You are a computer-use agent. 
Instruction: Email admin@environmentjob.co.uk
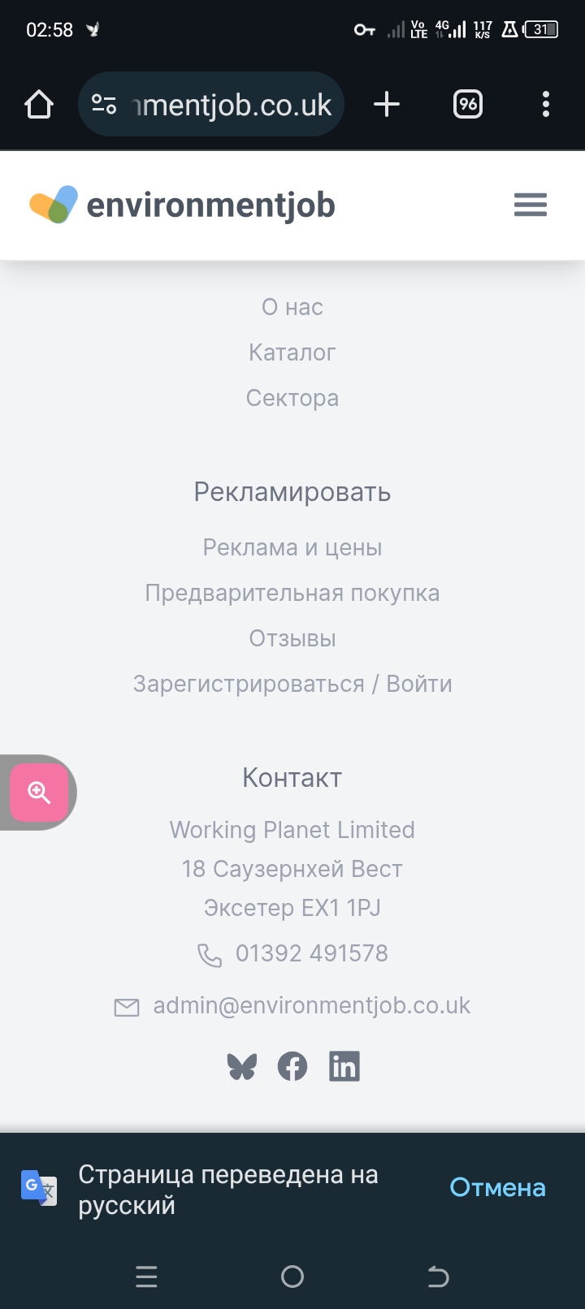(312, 1005)
